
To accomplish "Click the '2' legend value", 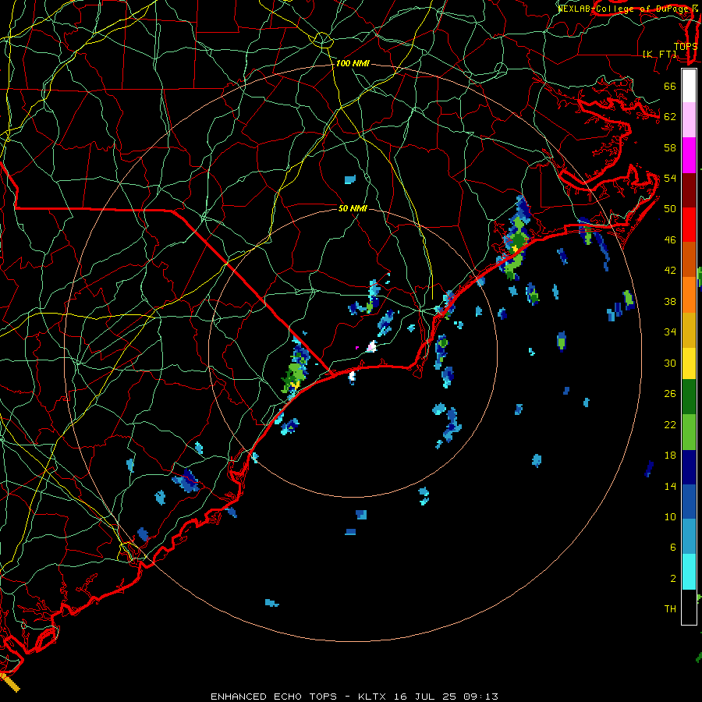I will 673,579.
